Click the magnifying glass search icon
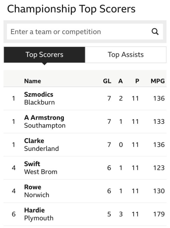The width and height of the screenshot is (170, 228). point(155,31)
